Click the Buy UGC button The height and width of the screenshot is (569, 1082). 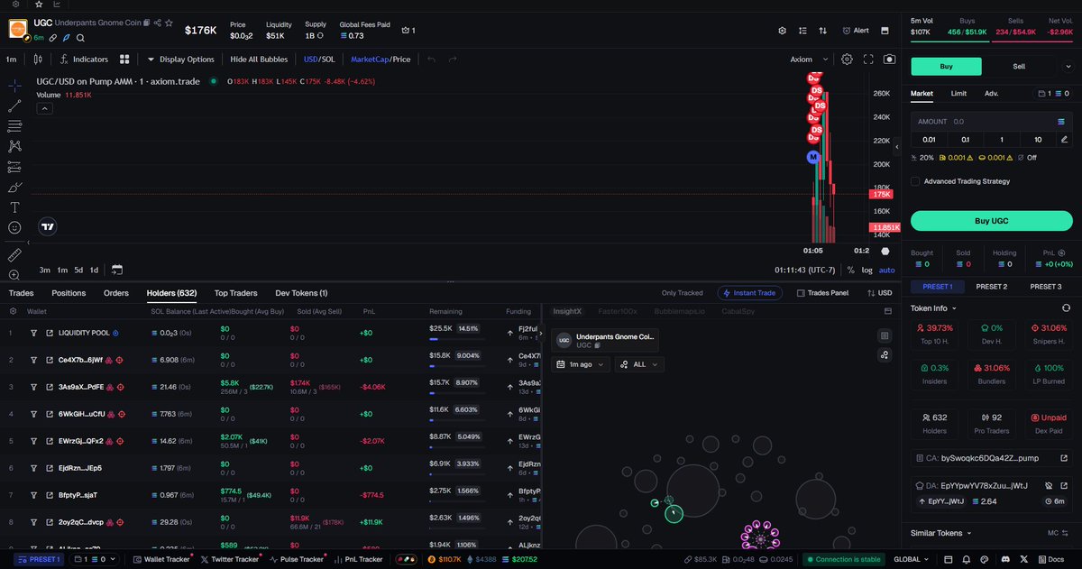point(992,221)
